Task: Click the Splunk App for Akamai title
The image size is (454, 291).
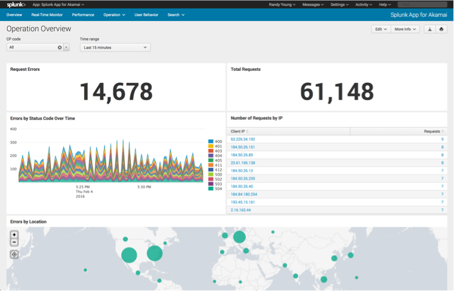Action: point(419,15)
